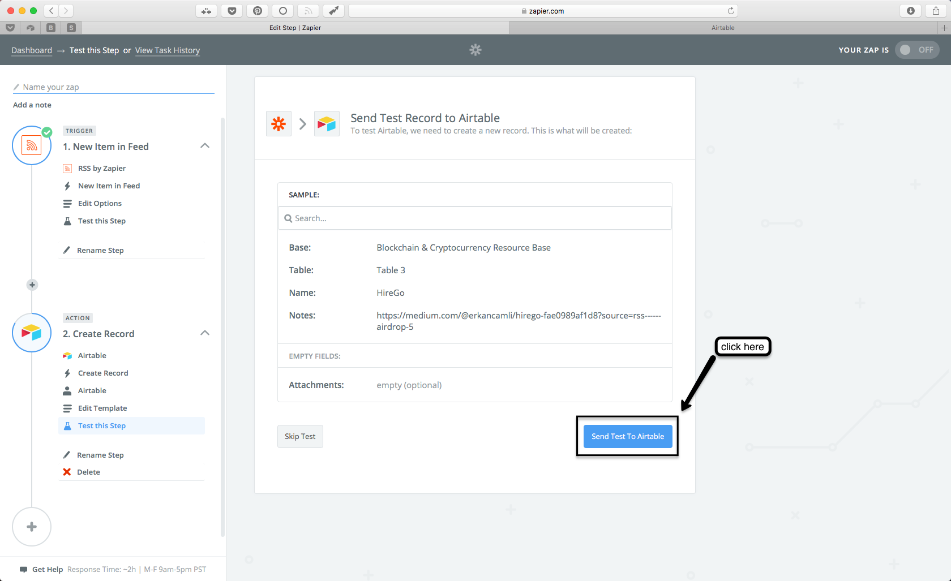This screenshot has width=951, height=581.
Task: Click the B bookmark favicon
Action: [x=51, y=28]
